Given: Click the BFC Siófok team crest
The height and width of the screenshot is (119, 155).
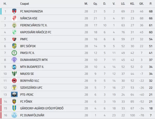Looking at the screenshot, I should (x=14, y=46).
